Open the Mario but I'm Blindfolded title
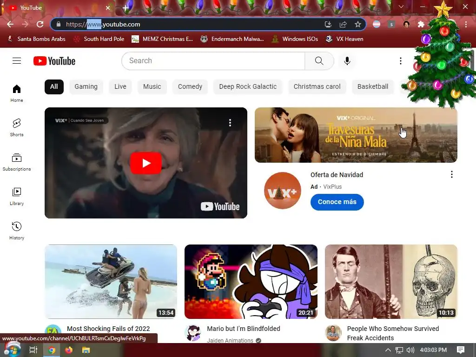476x357 pixels. pyautogui.click(x=244, y=329)
